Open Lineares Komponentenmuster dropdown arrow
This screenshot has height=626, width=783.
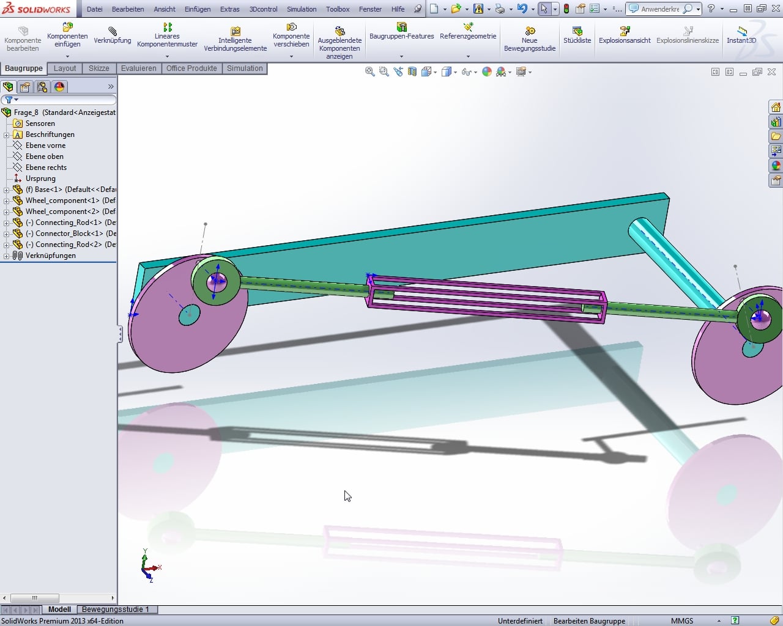pos(167,57)
